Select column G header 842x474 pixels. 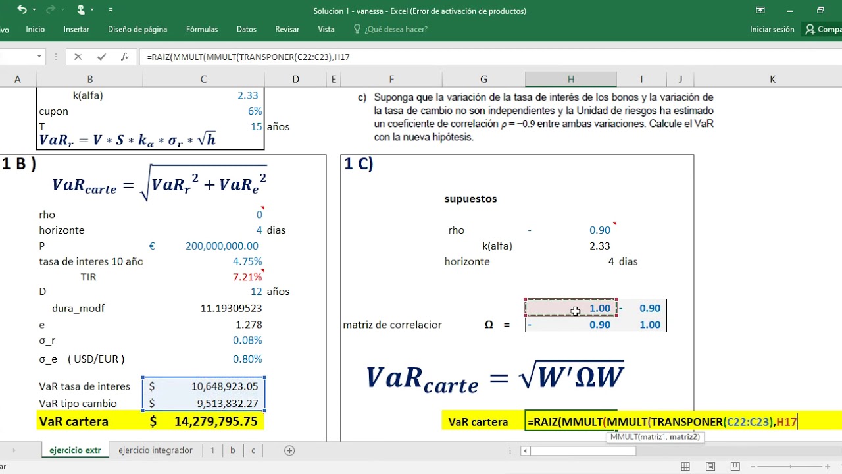[483, 79]
